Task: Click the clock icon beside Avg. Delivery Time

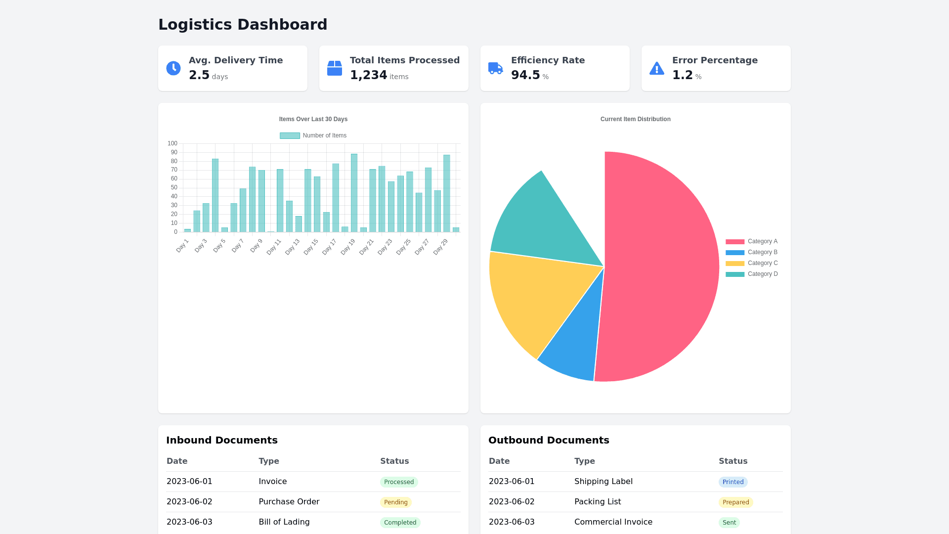Action: click(173, 68)
